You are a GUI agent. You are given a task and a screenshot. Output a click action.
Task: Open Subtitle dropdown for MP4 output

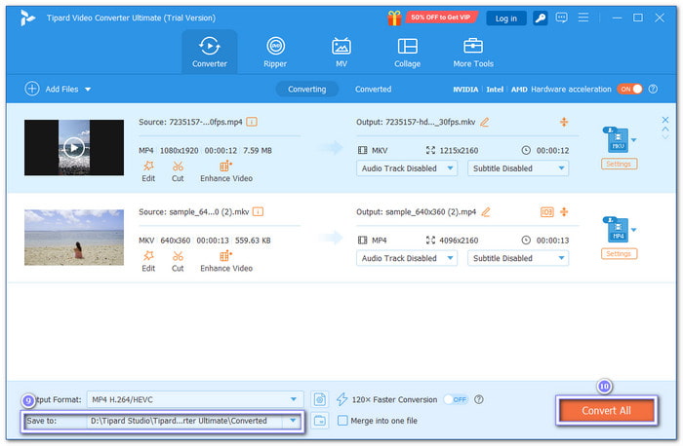click(518, 258)
